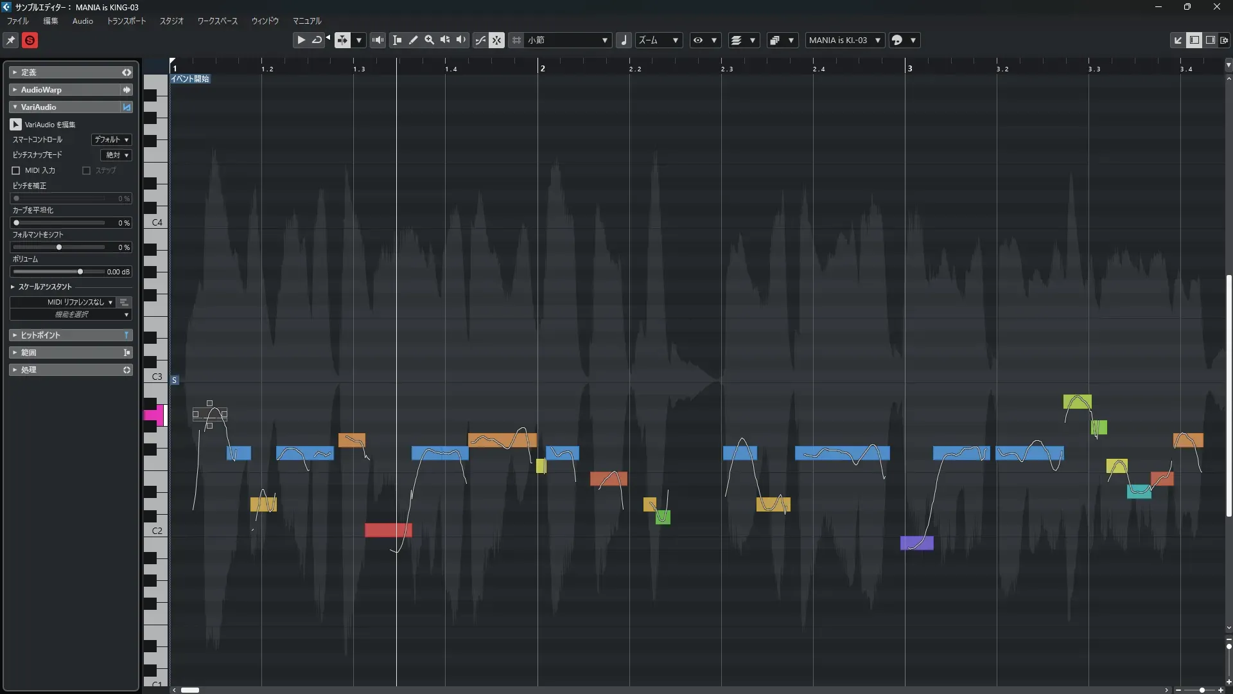The width and height of the screenshot is (1233, 694).
Task: Open the トランスポート menu
Action: point(126,21)
